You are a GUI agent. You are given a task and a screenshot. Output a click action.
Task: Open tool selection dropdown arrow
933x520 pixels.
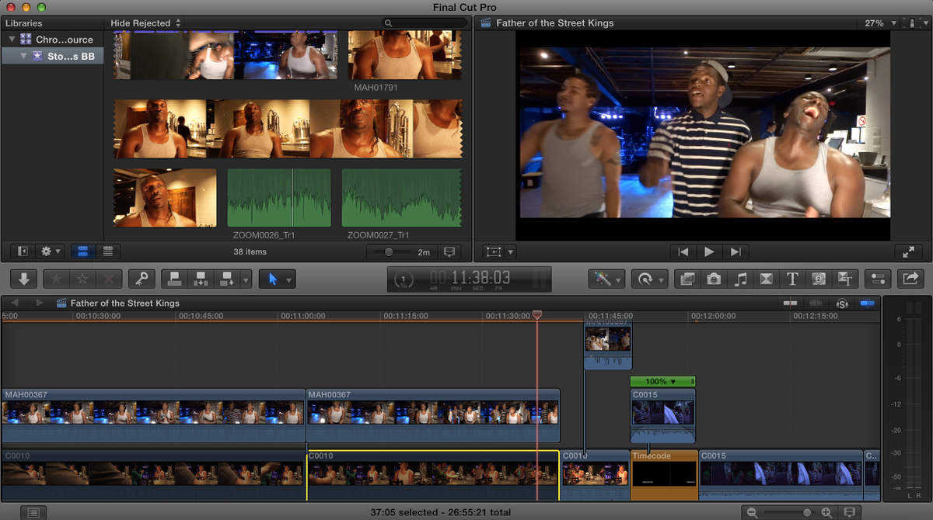click(x=289, y=279)
